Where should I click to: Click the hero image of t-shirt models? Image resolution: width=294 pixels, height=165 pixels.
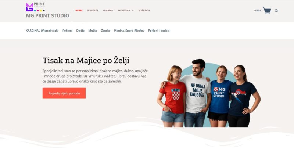pyautogui.click(x=209, y=93)
